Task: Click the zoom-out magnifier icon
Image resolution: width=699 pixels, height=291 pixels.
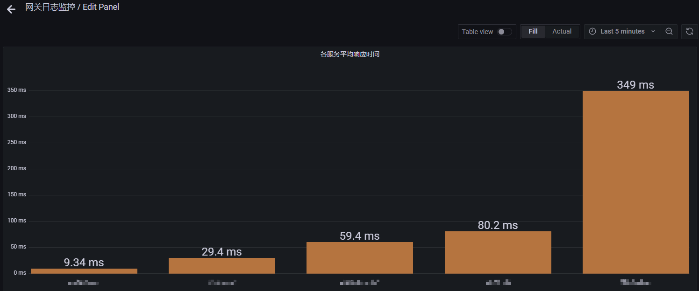Action: (669, 31)
